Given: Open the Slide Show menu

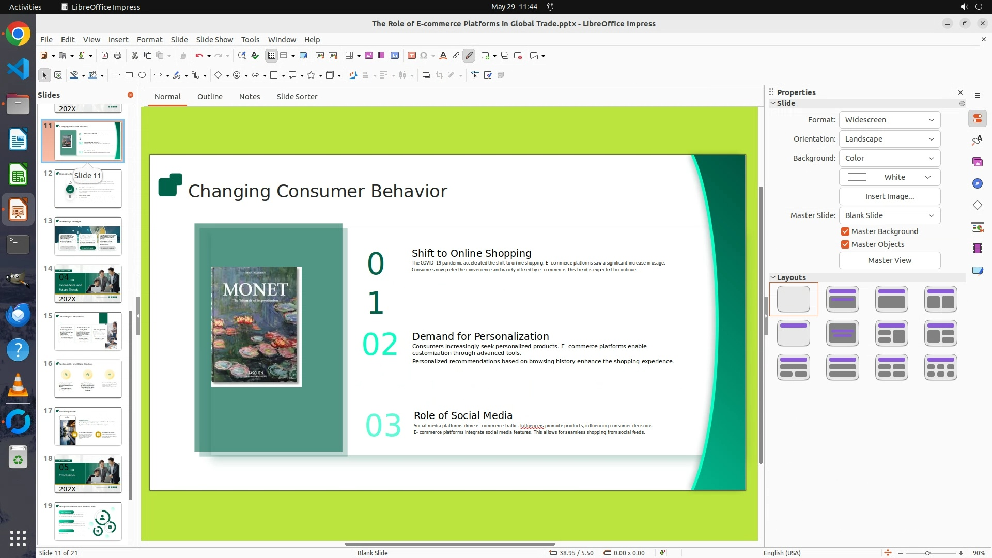Looking at the screenshot, I should [x=214, y=40].
